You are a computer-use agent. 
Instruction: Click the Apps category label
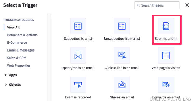tap(13, 75)
